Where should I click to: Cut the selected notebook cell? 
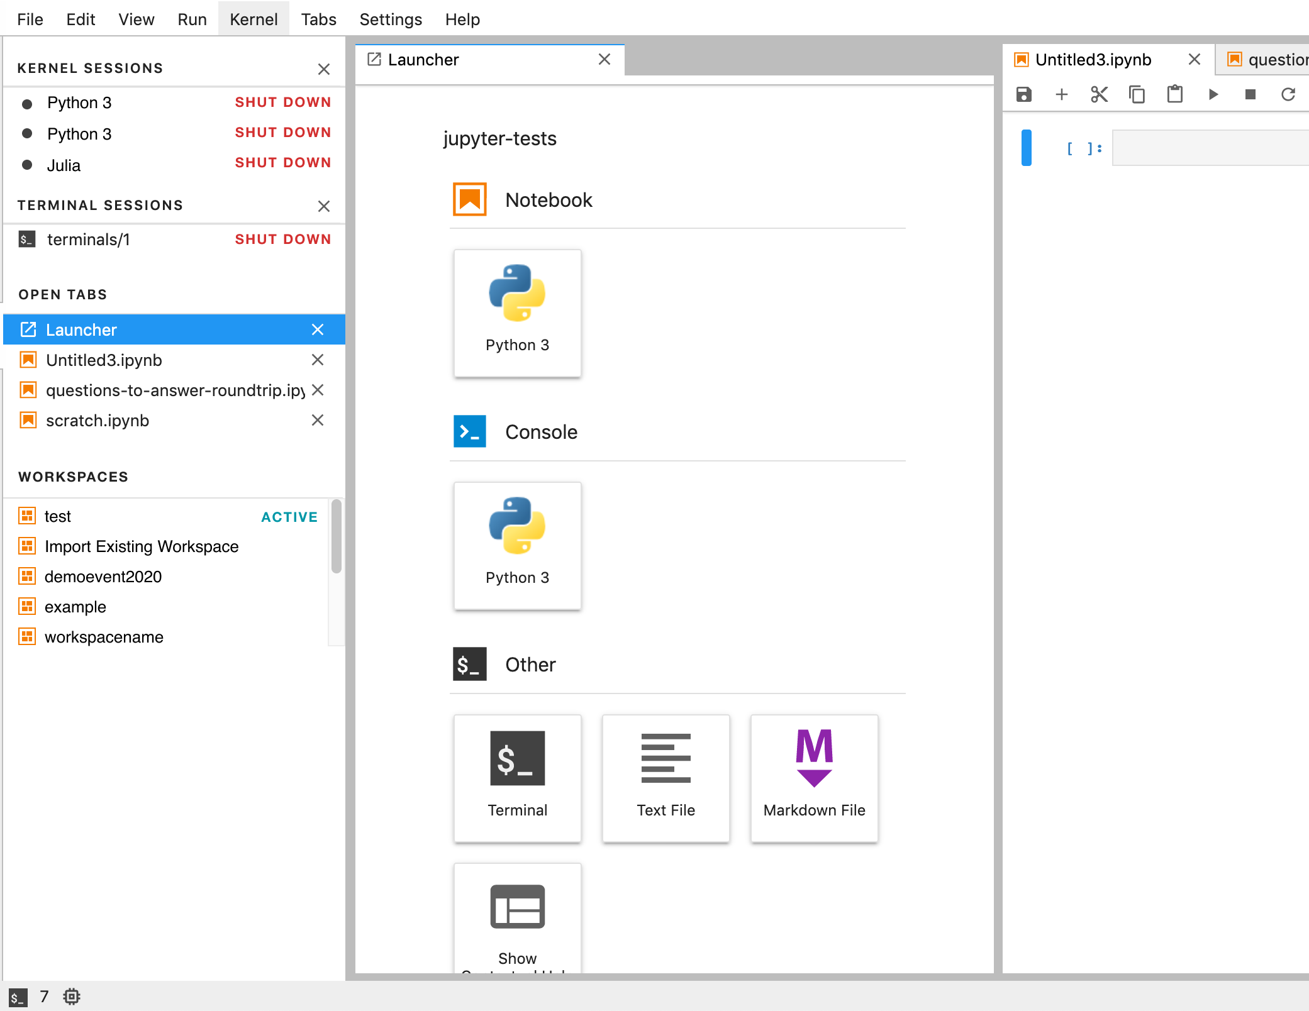(x=1099, y=94)
